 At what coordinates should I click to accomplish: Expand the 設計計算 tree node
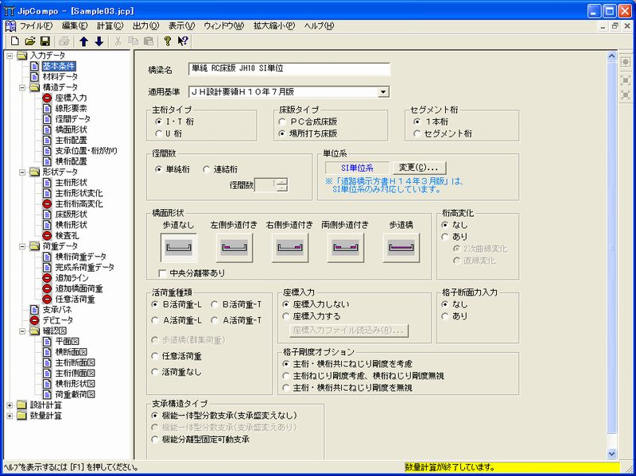pyautogui.click(x=10, y=404)
